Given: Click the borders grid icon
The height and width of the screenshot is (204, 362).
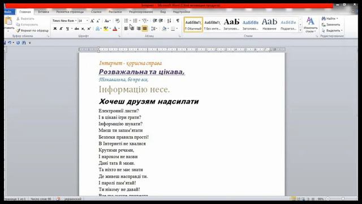Looking at the screenshot, I should coord(173,29).
